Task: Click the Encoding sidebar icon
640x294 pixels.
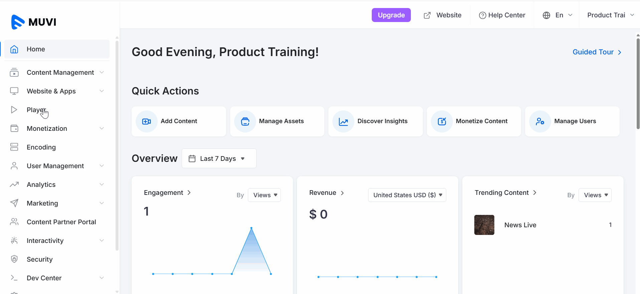Action: 14,147
